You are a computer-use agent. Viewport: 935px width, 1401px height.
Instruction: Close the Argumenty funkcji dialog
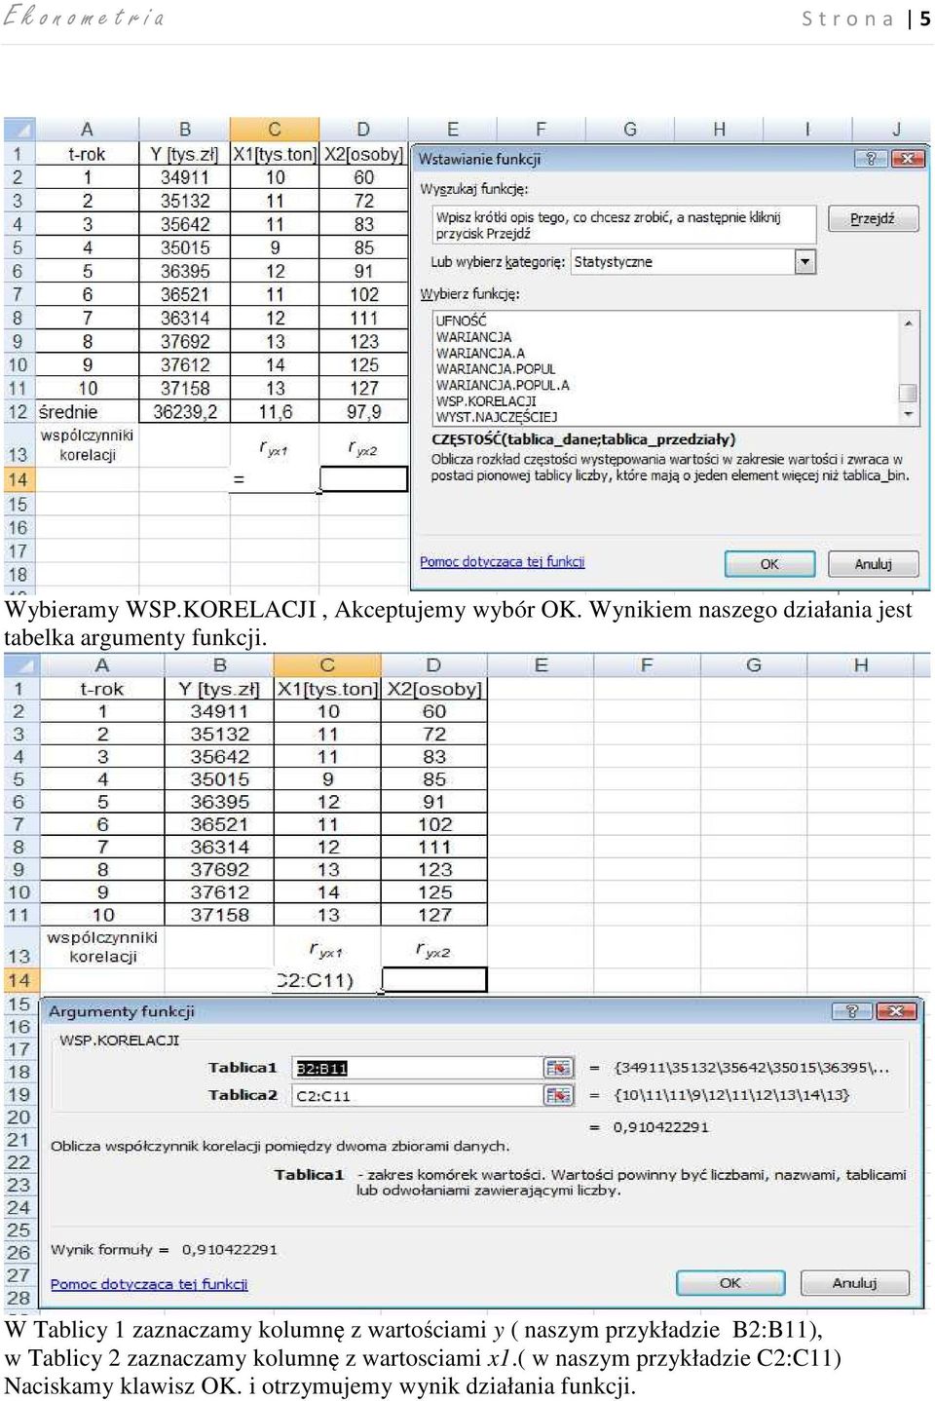(x=896, y=1011)
